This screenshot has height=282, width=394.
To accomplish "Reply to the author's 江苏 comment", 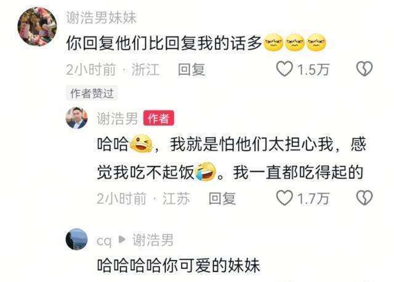I will [x=222, y=198].
